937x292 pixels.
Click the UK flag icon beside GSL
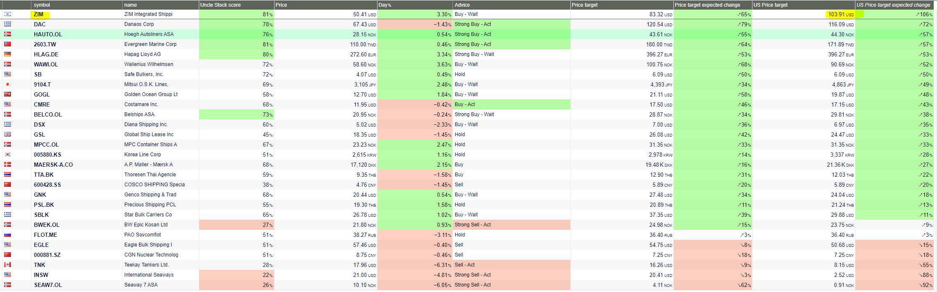8,135
